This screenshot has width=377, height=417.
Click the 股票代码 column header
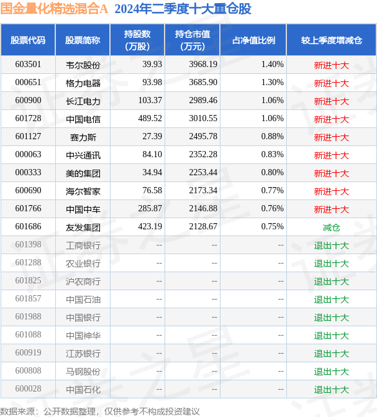point(28,40)
